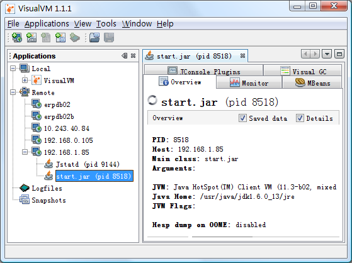The image size is (352, 263).
Task: Collapse the 192.168.1.85 host node
Action: tap(25, 152)
